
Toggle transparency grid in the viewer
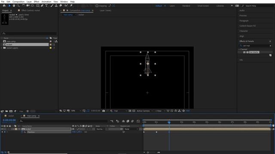[x=134, y=111]
